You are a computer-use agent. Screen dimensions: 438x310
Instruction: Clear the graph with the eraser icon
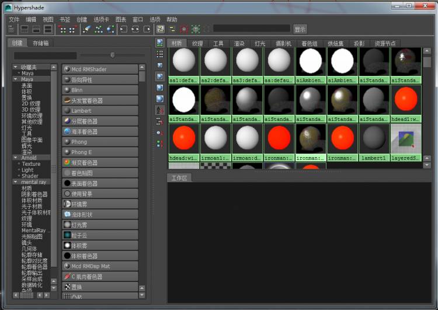pyautogui.click(x=87, y=29)
